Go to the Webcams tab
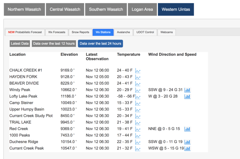Screen dimensions: 240x159 167,32
